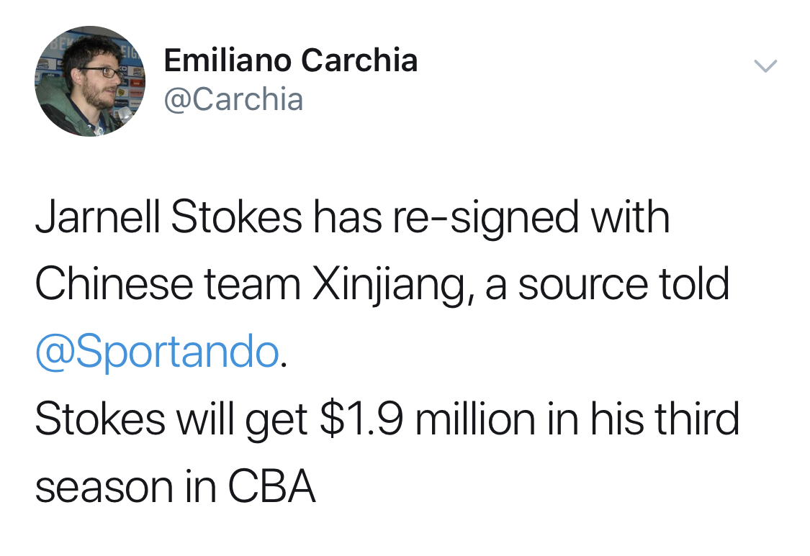Click the $1.9 amount in the tweet
This screenshot has height=556, width=810.
[x=361, y=419]
